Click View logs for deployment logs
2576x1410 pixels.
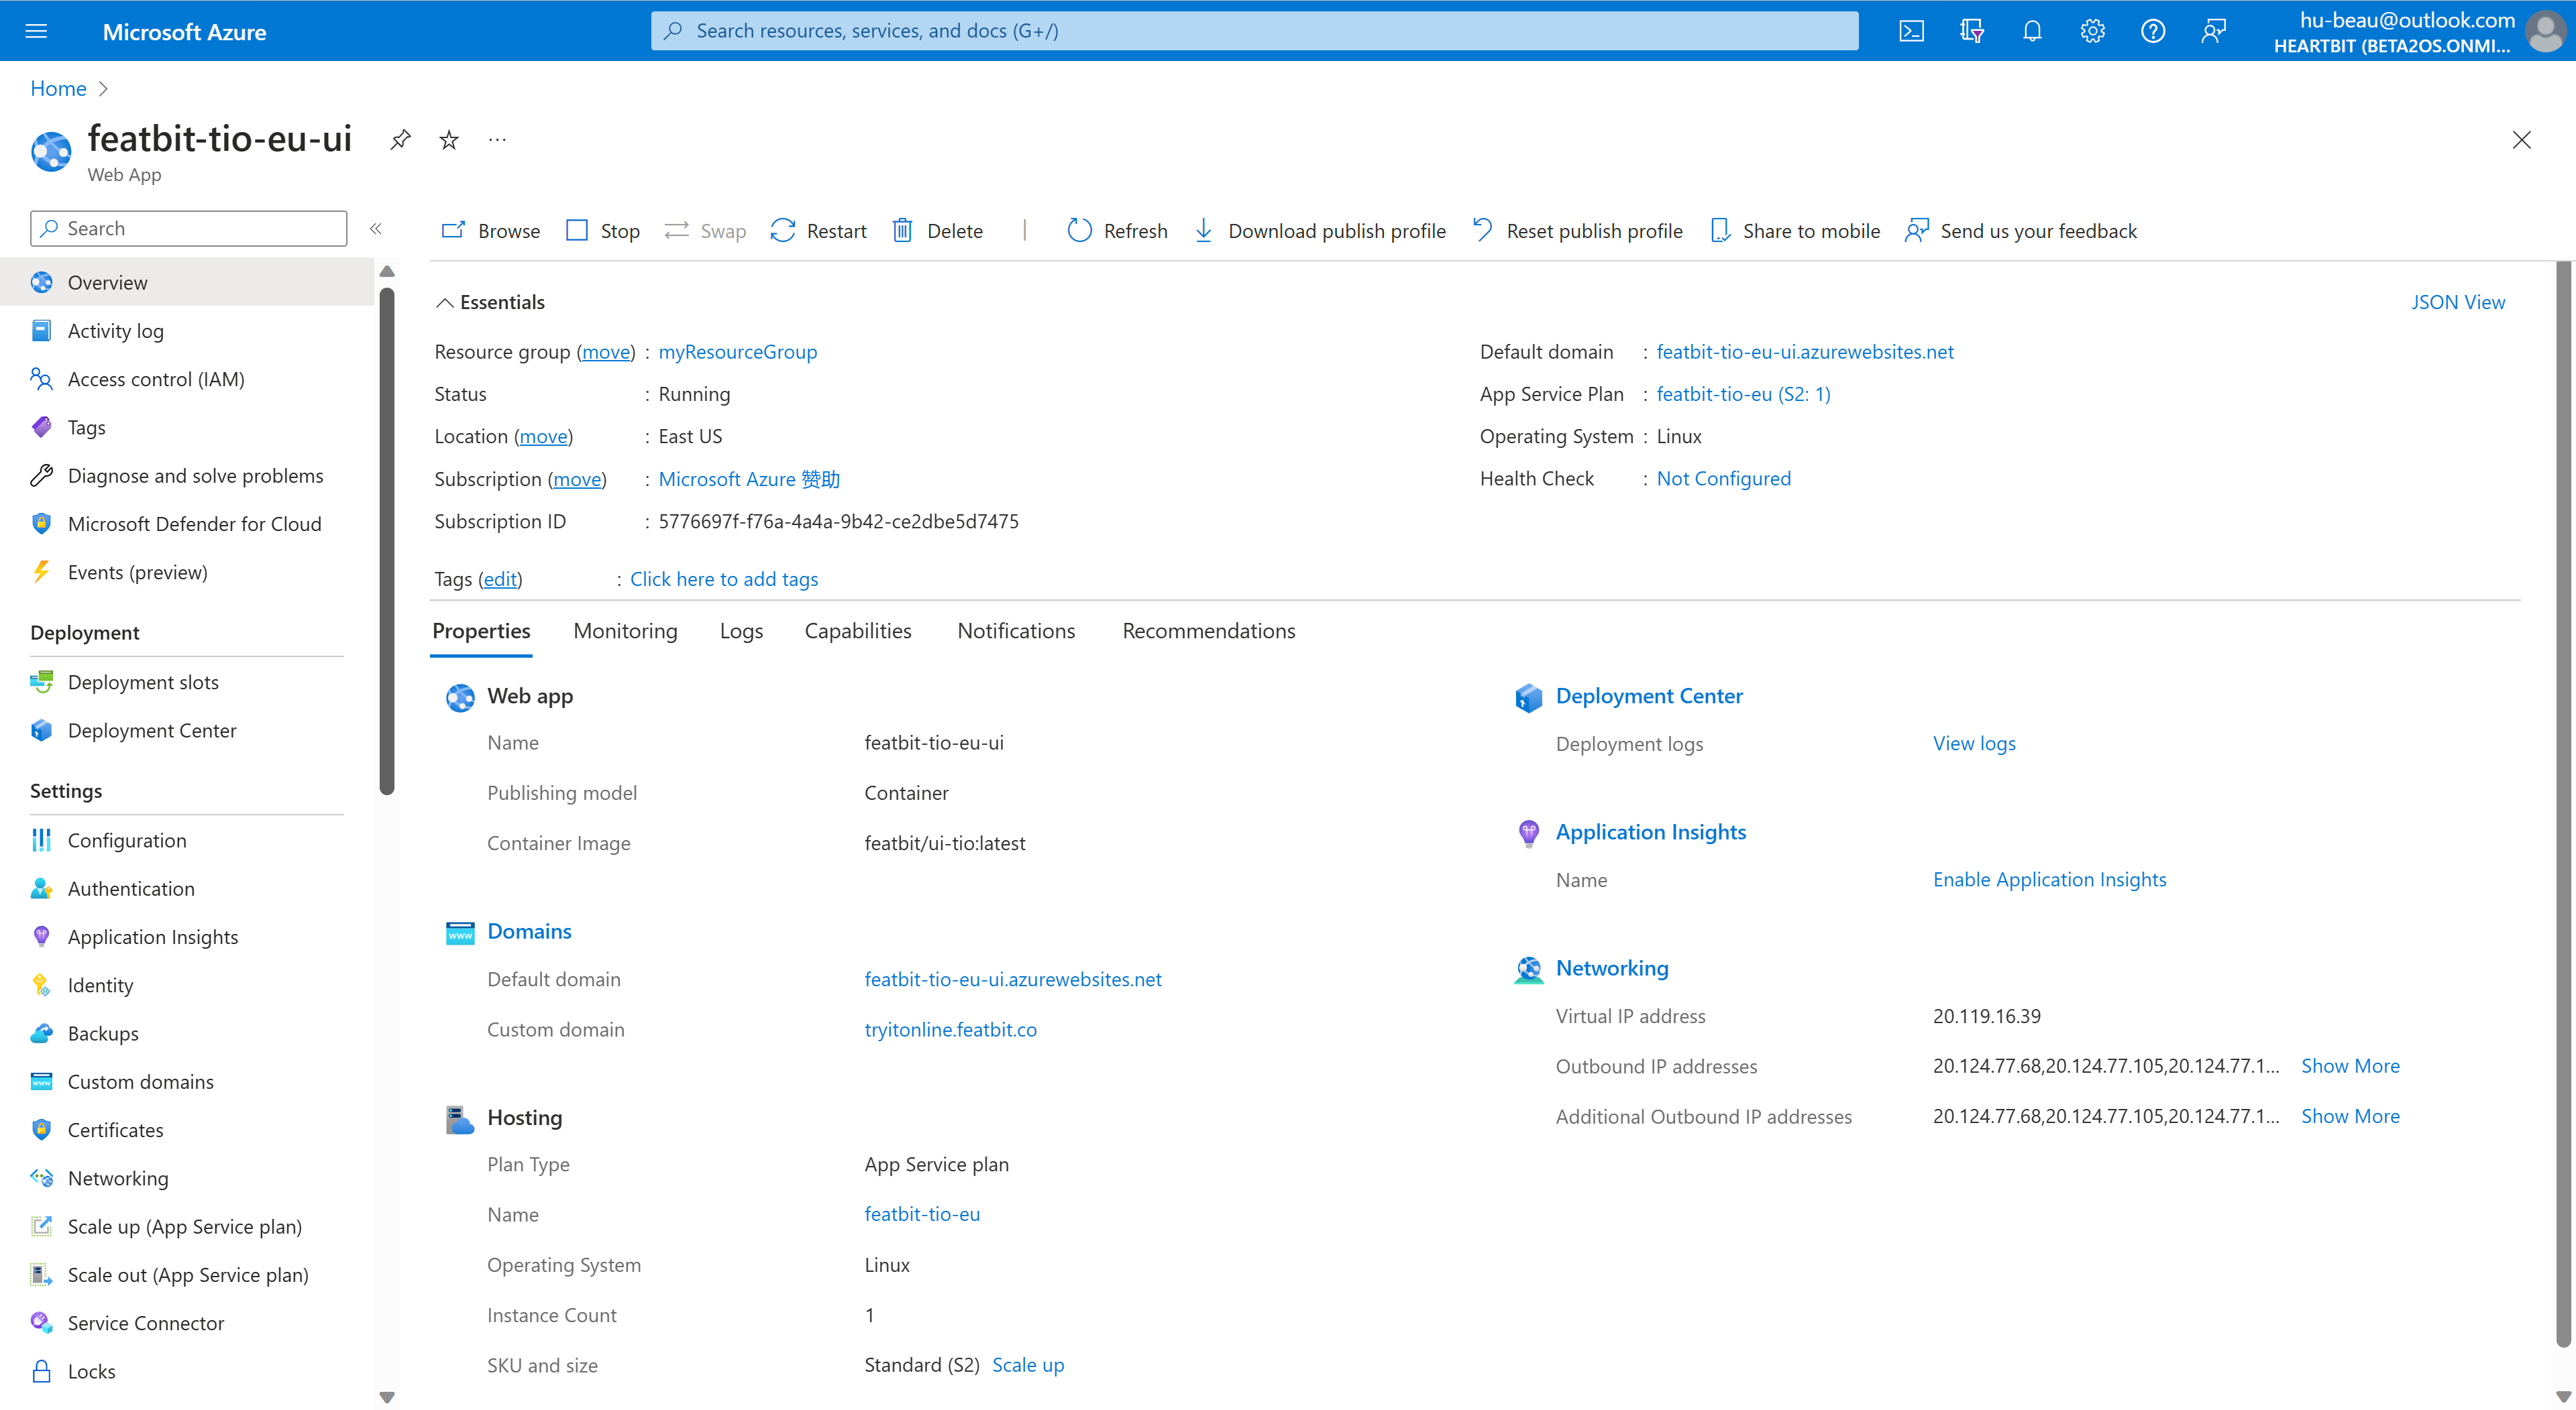coord(1973,744)
